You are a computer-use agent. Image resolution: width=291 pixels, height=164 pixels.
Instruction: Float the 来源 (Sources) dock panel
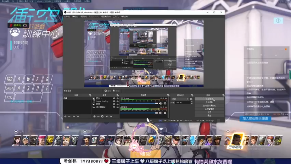click(x=117, y=95)
